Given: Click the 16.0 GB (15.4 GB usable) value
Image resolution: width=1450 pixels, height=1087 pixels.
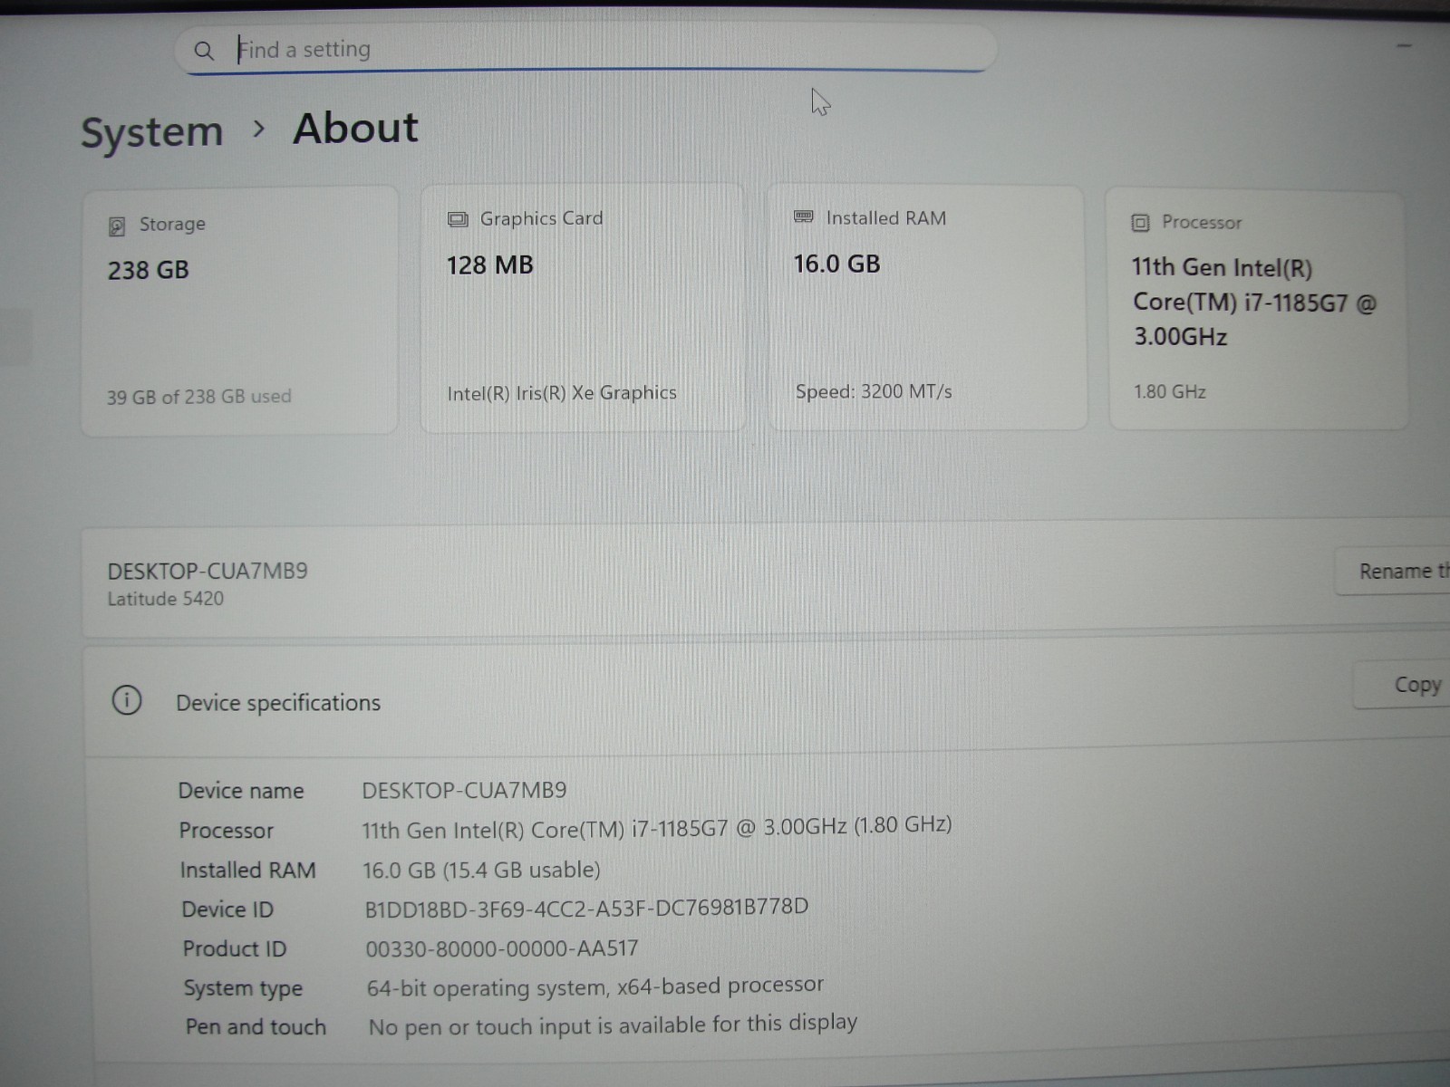Looking at the screenshot, I should 482,870.
